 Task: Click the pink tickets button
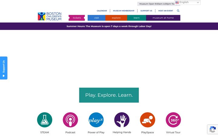(77, 18)
